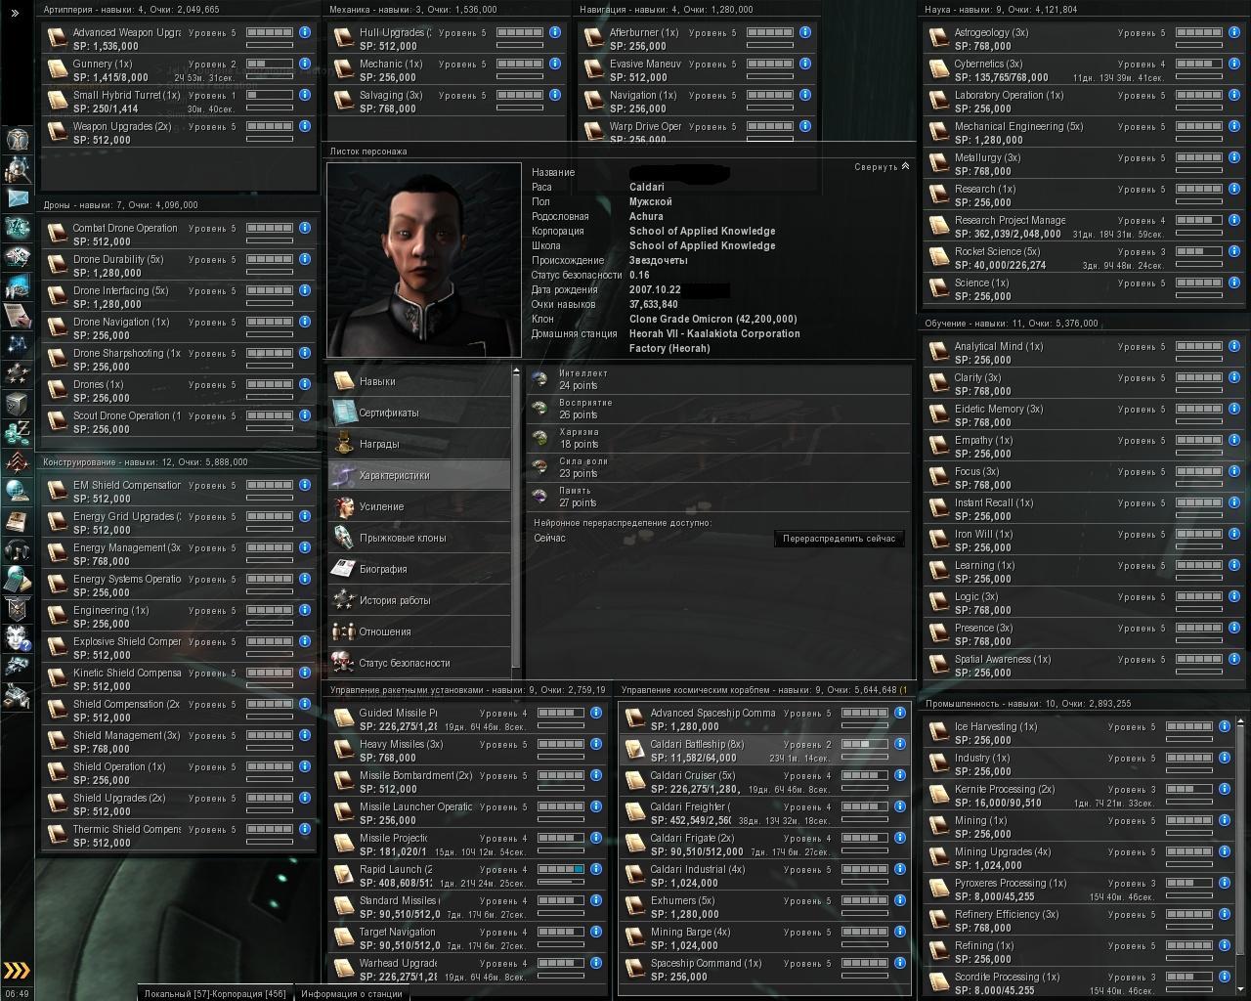Click the info icon for Caldari Battleship
Image resolution: width=1251 pixels, height=1001 pixels.
(900, 744)
